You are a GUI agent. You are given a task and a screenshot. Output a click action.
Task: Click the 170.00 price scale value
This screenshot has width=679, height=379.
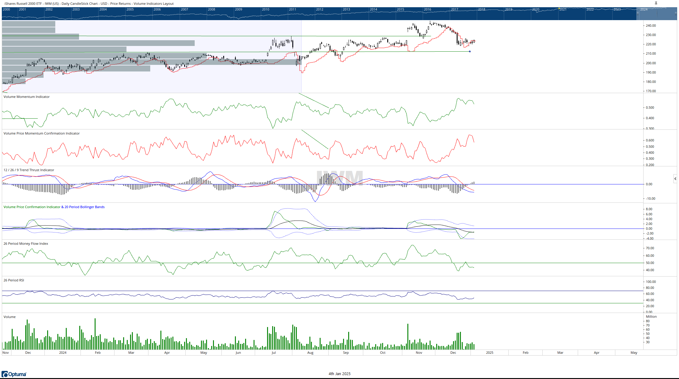pyautogui.click(x=651, y=91)
